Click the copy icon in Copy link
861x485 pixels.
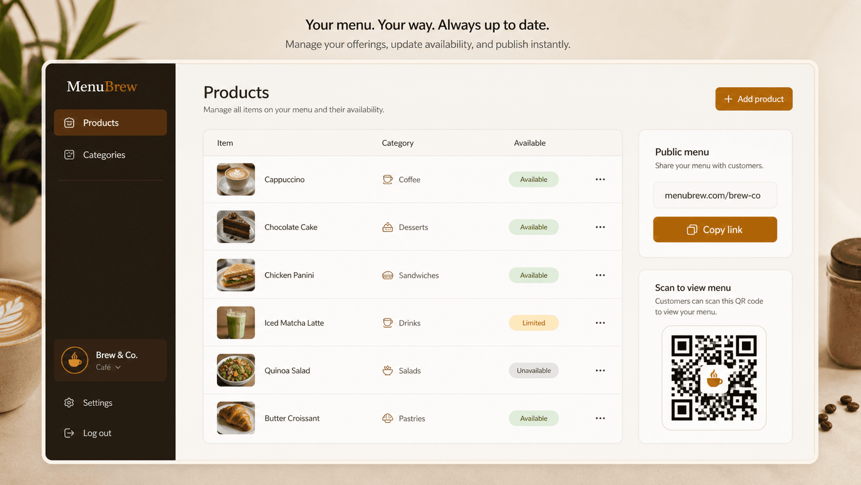click(x=692, y=230)
